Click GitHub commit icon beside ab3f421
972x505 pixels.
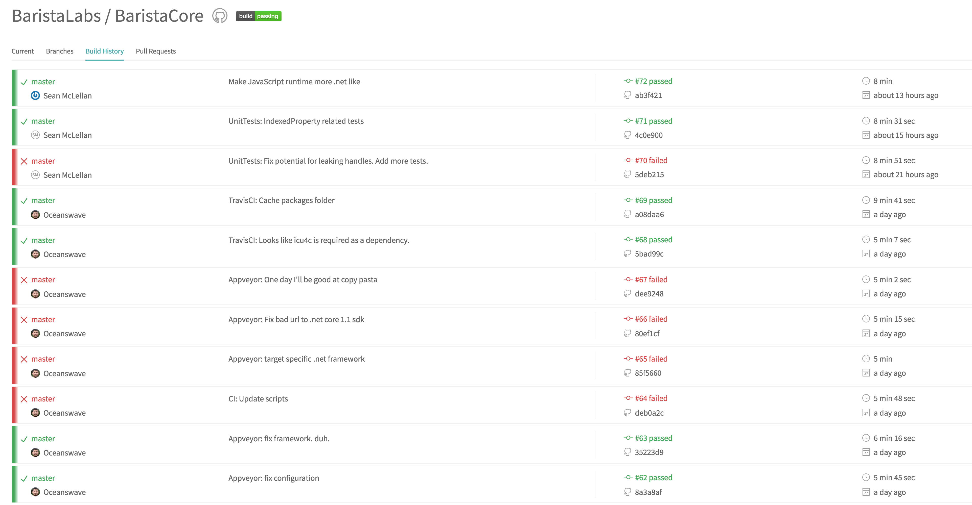click(627, 95)
